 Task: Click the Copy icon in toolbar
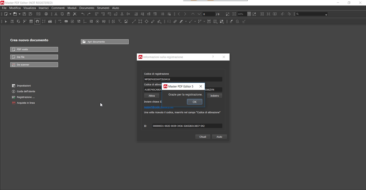pos(62,14)
